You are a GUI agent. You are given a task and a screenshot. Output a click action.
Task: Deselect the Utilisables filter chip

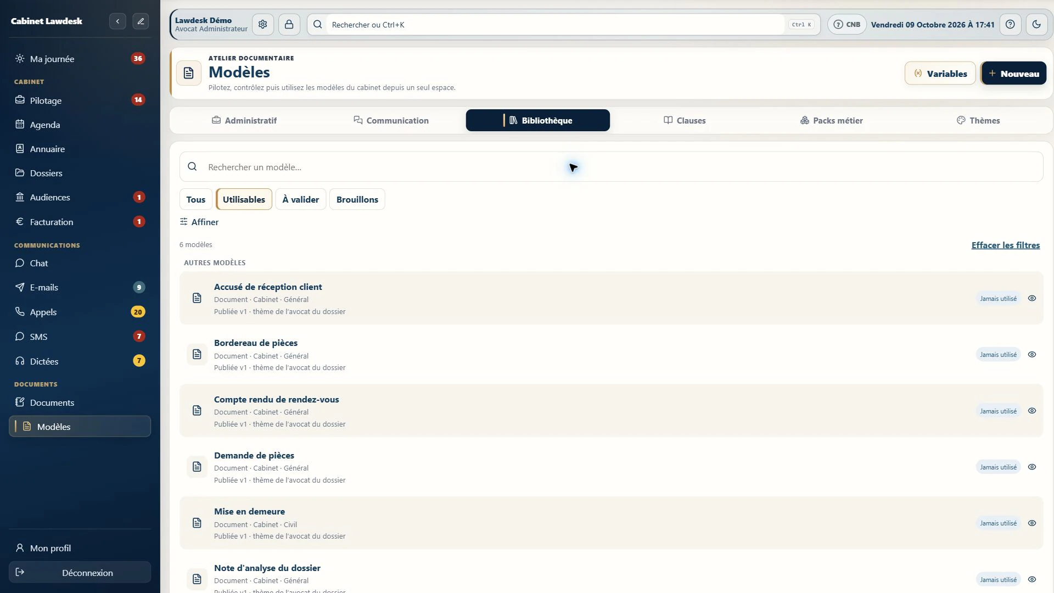244,199
